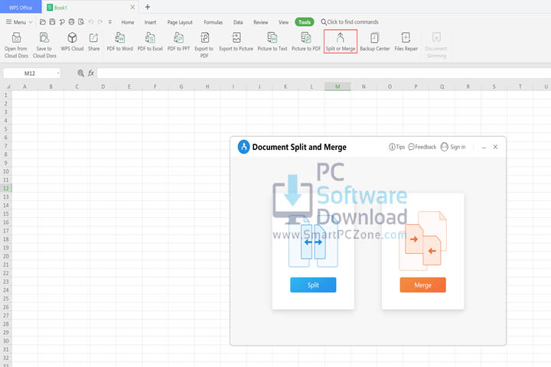551x367 pixels.
Task: Click the WPS Office home tab
Action: pyautogui.click(x=21, y=7)
